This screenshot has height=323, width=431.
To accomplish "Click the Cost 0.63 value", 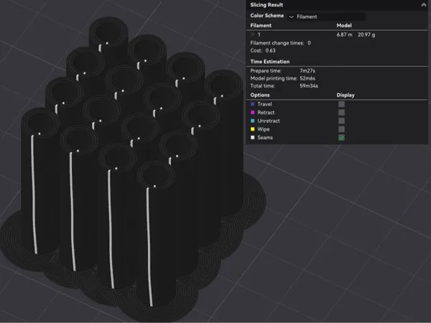I will (x=270, y=50).
